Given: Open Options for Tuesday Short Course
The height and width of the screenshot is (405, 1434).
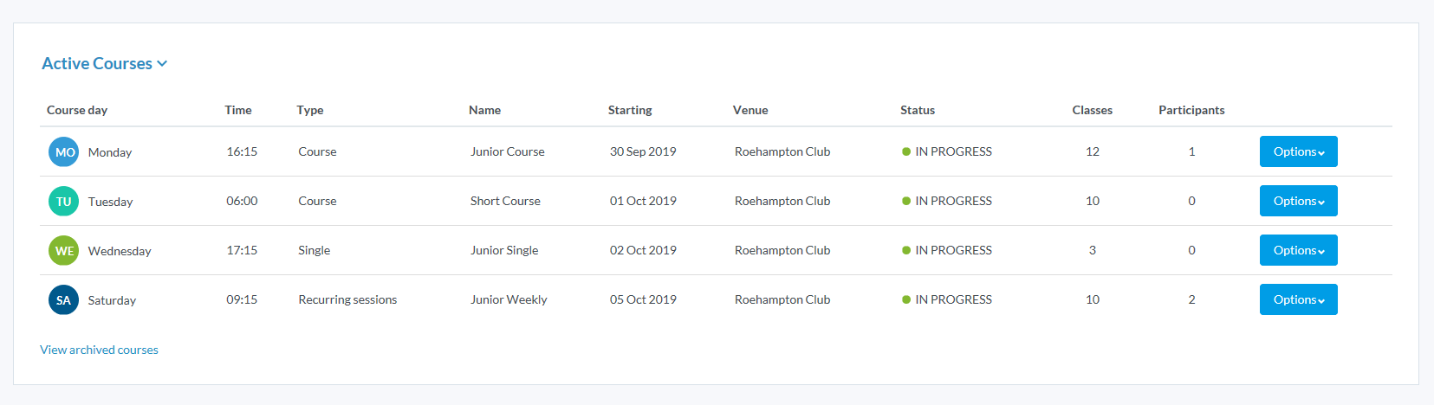Looking at the screenshot, I should click(1298, 201).
